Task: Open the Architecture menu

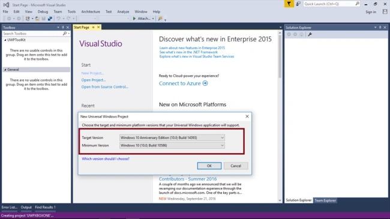Action: click(x=91, y=11)
